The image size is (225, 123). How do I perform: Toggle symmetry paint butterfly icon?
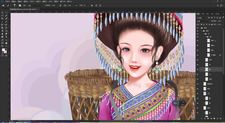(100, 6)
